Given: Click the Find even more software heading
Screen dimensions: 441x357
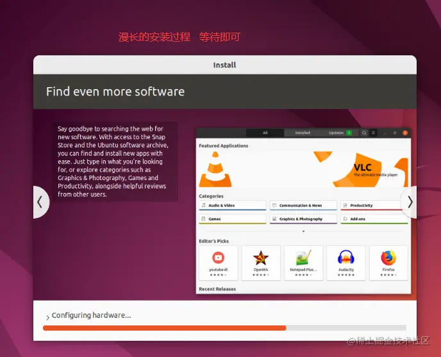Looking at the screenshot, I should [x=115, y=92].
